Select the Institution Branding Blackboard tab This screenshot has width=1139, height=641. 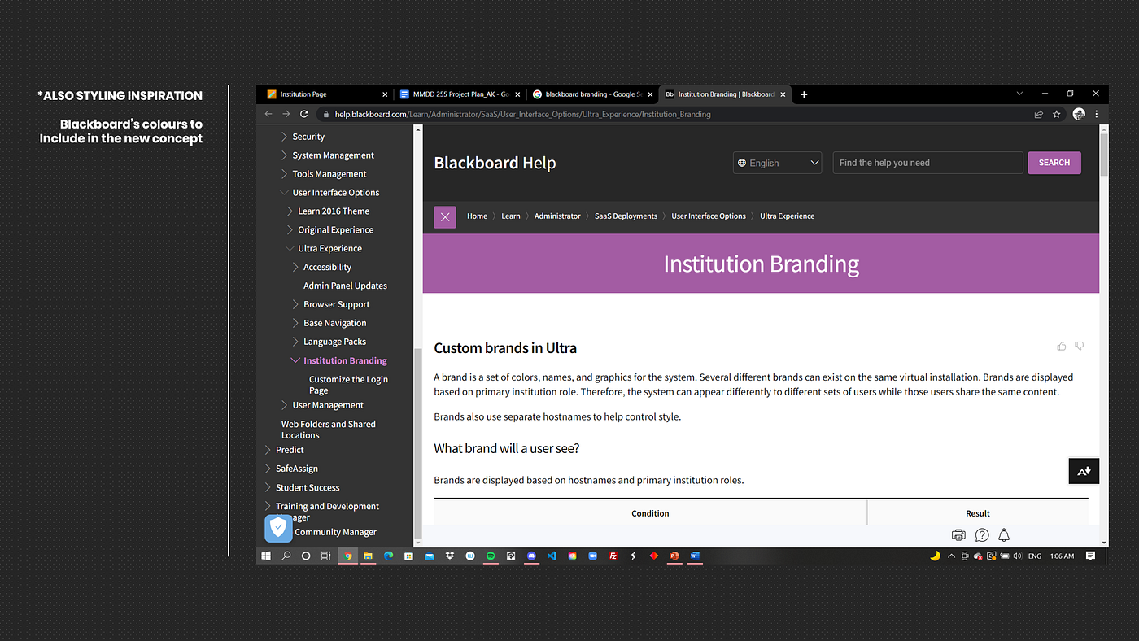(x=725, y=94)
